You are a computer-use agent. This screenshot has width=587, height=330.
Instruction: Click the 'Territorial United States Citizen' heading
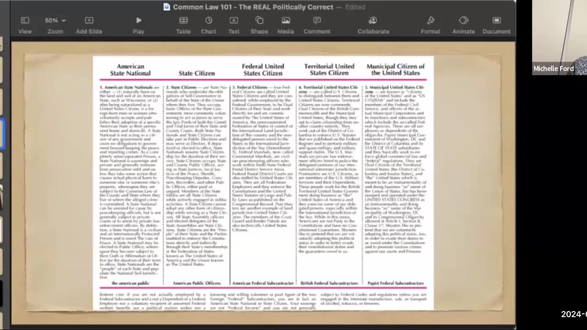click(x=329, y=70)
